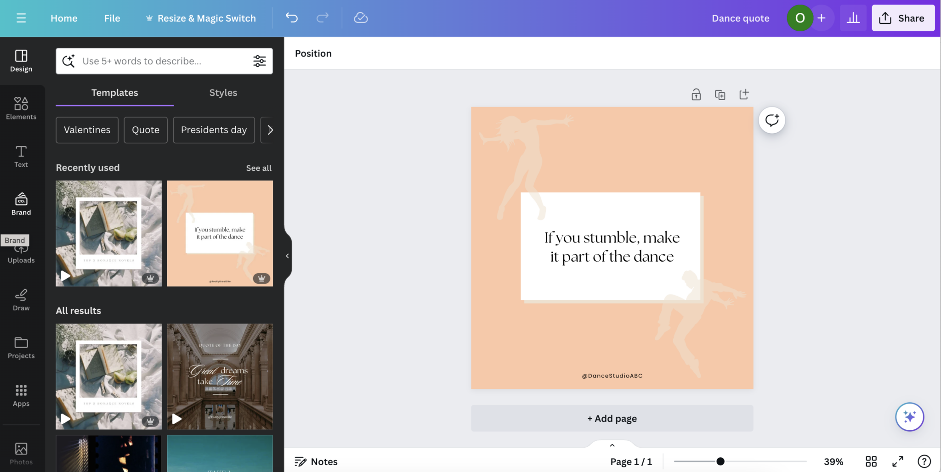Image resolution: width=941 pixels, height=472 pixels.
Task: Lock the page using padlock icon
Action: point(696,95)
